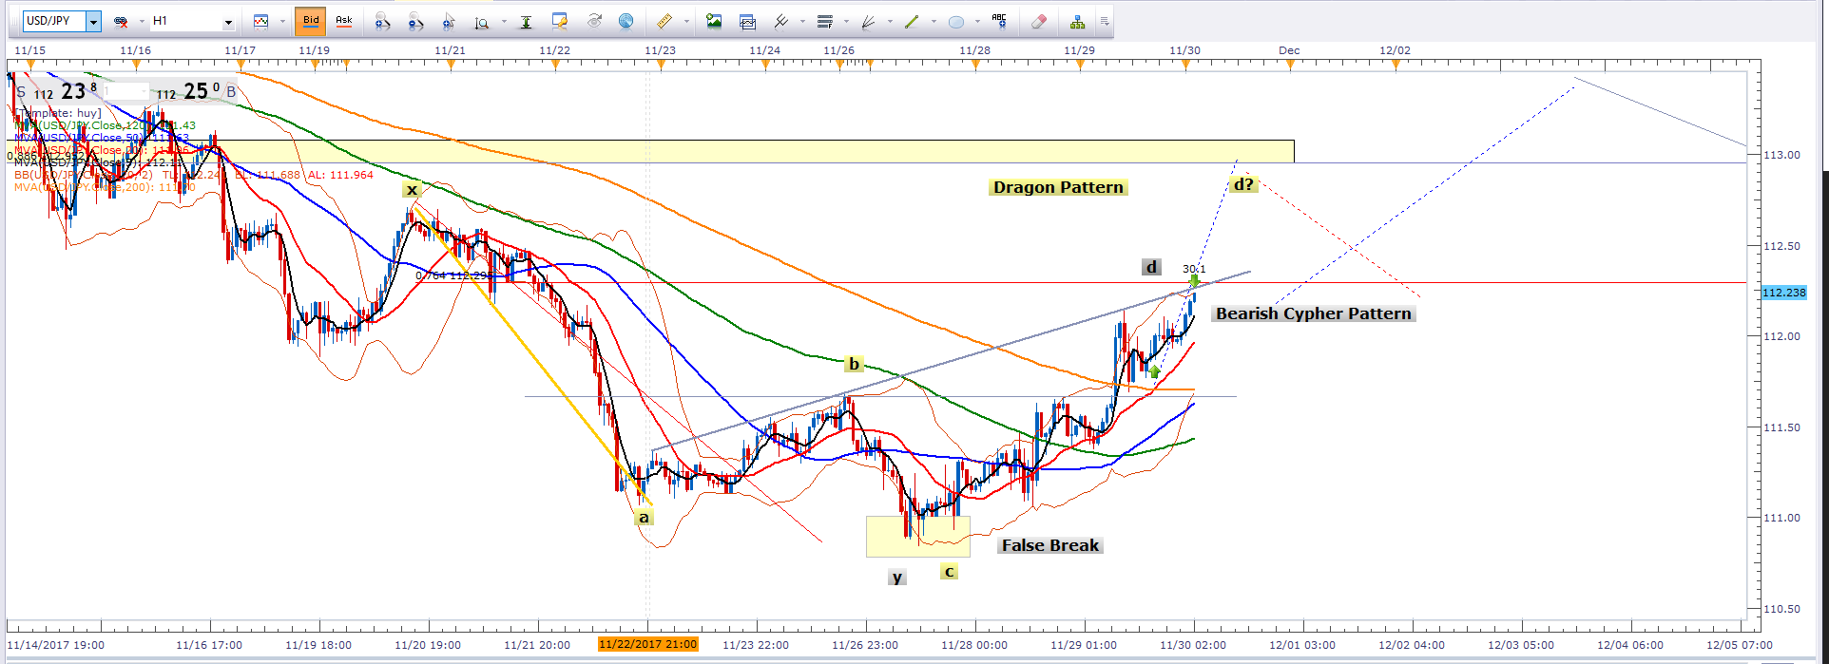Toggle the Bid price display
The width and height of the screenshot is (1829, 664).
[x=311, y=21]
